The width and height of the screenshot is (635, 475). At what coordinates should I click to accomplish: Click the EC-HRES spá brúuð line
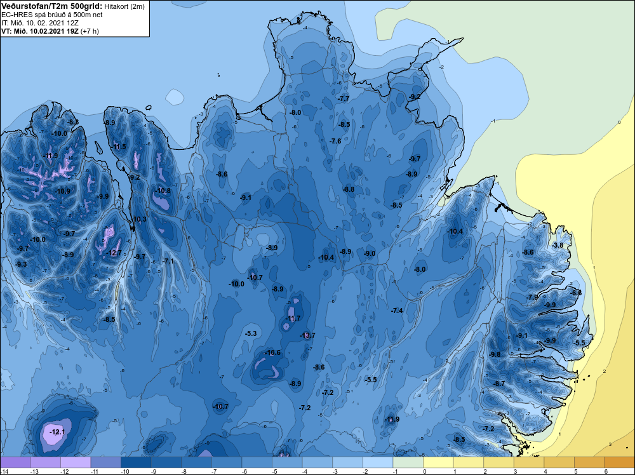tap(52, 15)
